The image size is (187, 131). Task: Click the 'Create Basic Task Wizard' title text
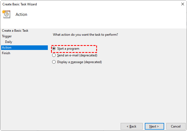click(20, 4)
